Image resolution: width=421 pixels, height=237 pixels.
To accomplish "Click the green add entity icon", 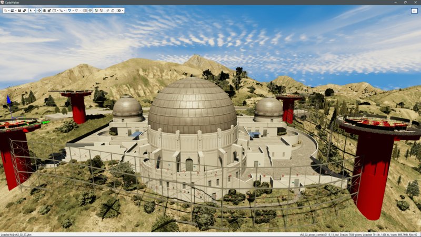I will tap(96, 11).
